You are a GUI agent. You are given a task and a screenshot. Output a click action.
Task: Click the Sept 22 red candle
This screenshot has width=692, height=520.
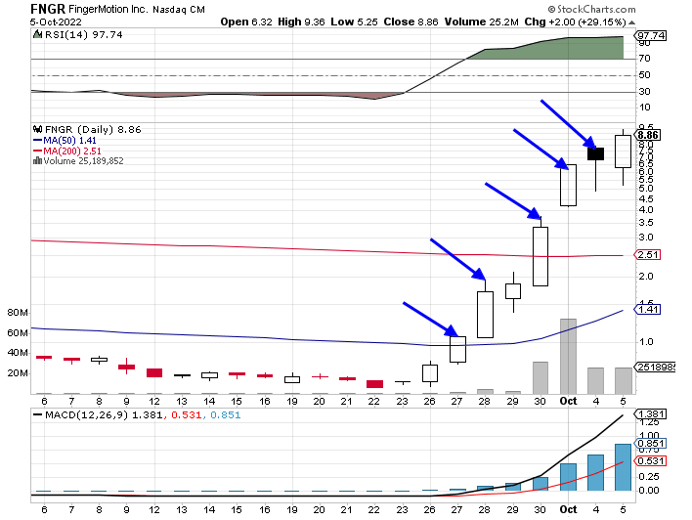pos(374,383)
